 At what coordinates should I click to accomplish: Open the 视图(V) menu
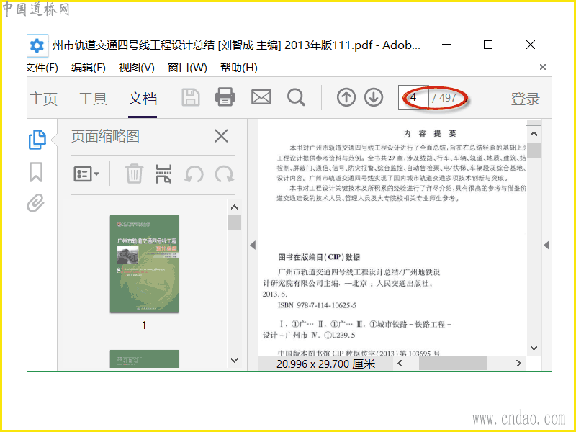[136, 68]
